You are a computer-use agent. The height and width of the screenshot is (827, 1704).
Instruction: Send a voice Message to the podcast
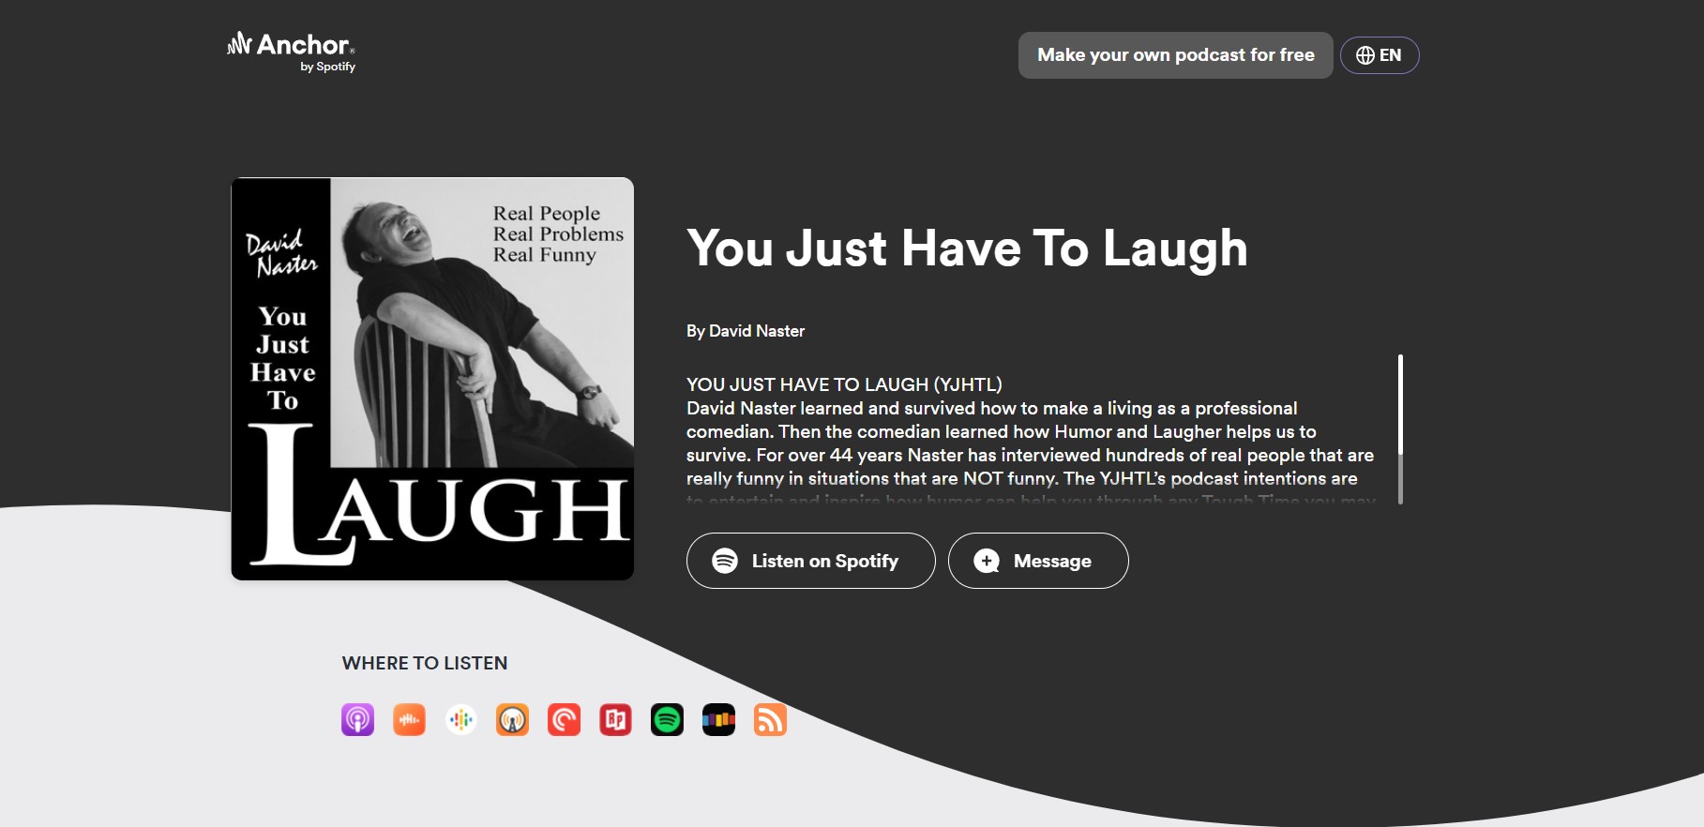tap(1037, 561)
